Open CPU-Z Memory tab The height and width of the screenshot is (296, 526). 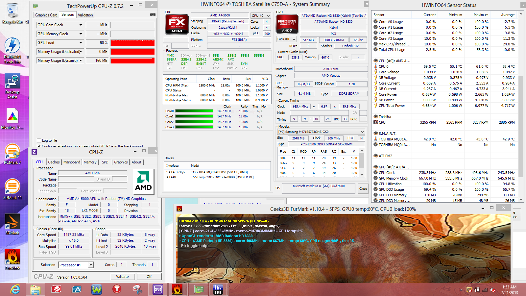tap(90, 162)
